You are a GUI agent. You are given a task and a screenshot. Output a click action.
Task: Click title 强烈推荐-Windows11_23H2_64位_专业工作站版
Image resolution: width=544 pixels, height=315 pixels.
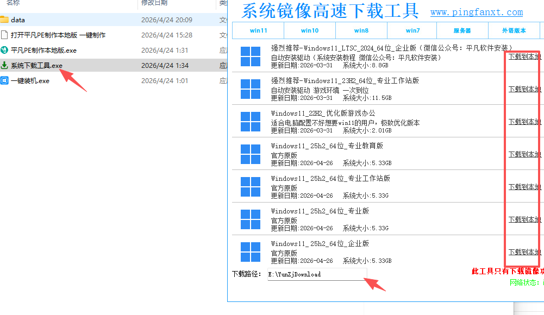pyautogui.click(x=345, y=80)
